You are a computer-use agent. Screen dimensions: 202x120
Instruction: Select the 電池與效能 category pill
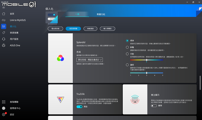tap(55, 28)
